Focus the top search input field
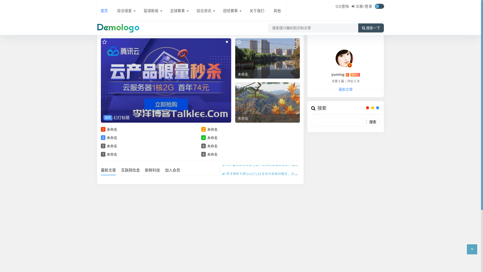The width and height of the screenshot is (483, 272). coord(313,28)
